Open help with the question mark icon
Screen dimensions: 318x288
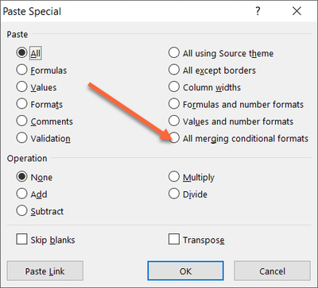258,11
